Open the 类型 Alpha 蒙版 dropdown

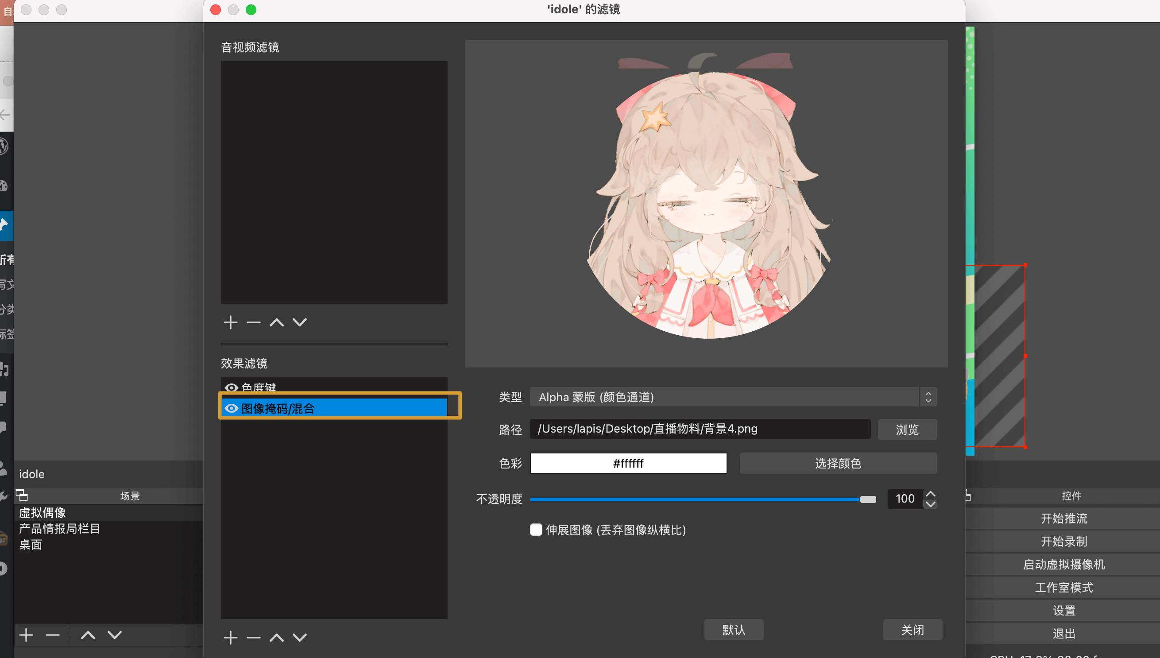[733, 397]
